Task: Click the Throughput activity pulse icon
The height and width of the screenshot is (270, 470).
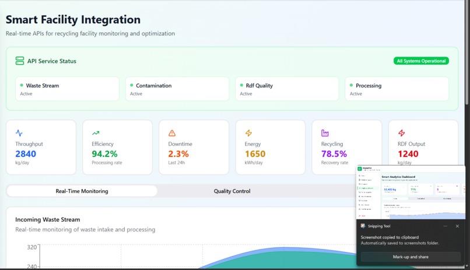Action: click(x=19, y=133)
